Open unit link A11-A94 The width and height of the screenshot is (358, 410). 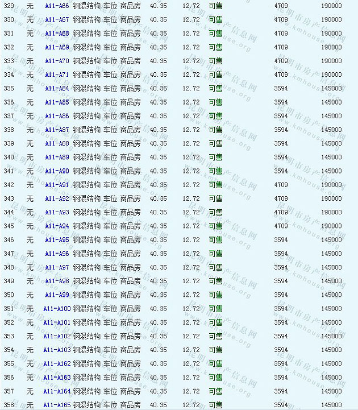[57, 226]
